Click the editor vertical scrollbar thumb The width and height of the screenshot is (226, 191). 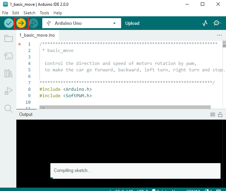point(224,44)
